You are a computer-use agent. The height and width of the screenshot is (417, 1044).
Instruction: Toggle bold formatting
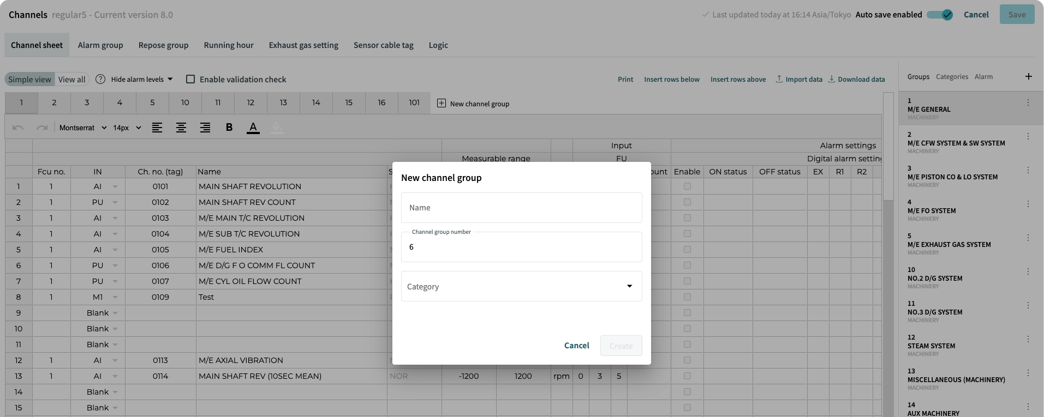(x=229, y=128)
